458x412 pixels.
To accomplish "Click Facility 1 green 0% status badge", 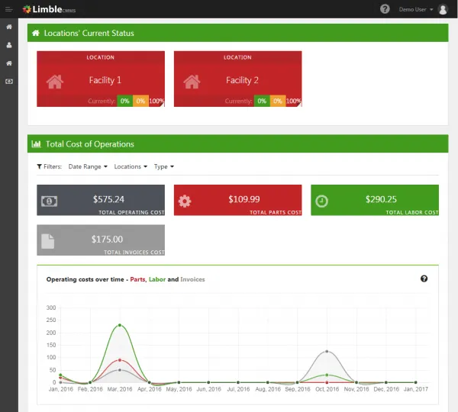I will pos(124,101).
